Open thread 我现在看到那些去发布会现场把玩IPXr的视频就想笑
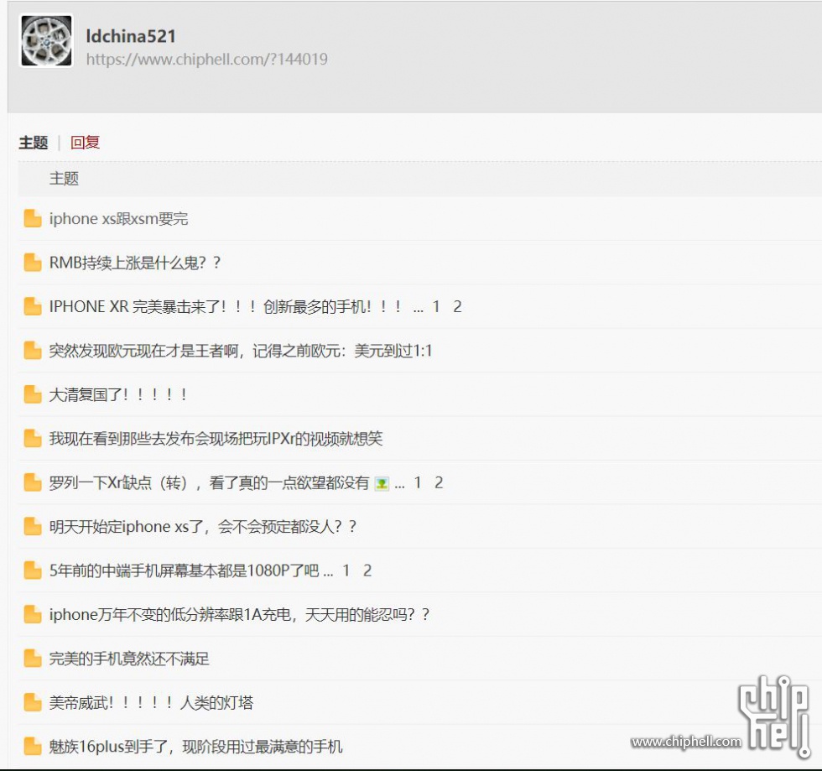This screenshot has width=822, height=771. 216,439
